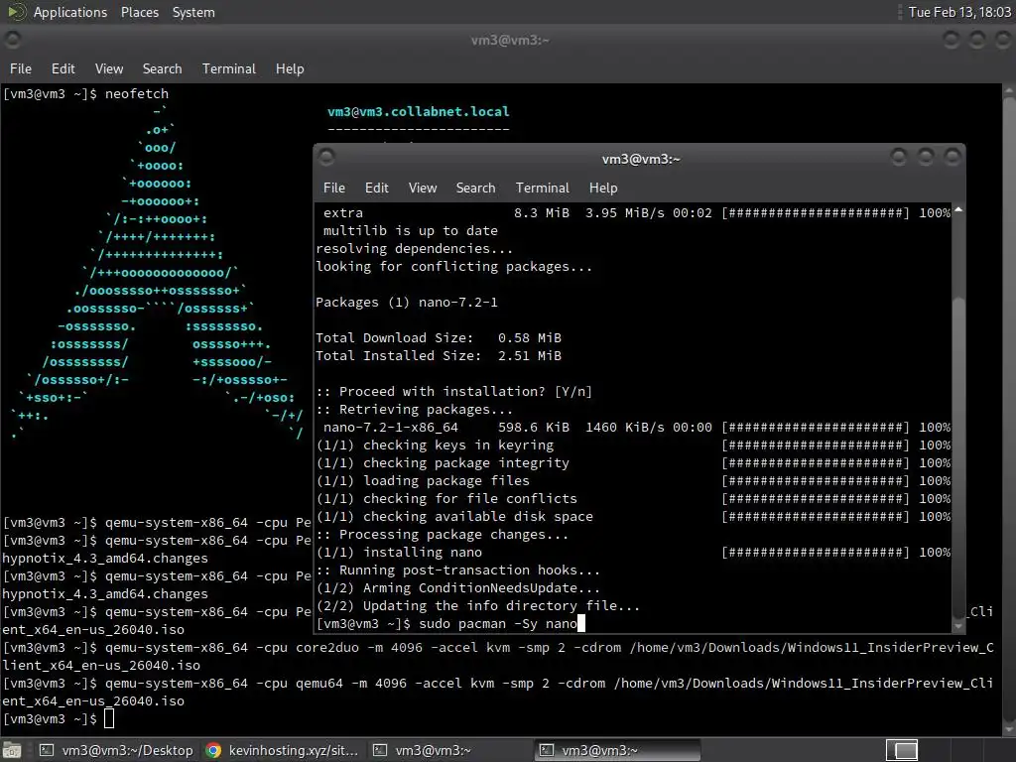Click the 'neofetch' command in background terminal
This screenshot has width=1016, height=762.
[x=137, y=94]
